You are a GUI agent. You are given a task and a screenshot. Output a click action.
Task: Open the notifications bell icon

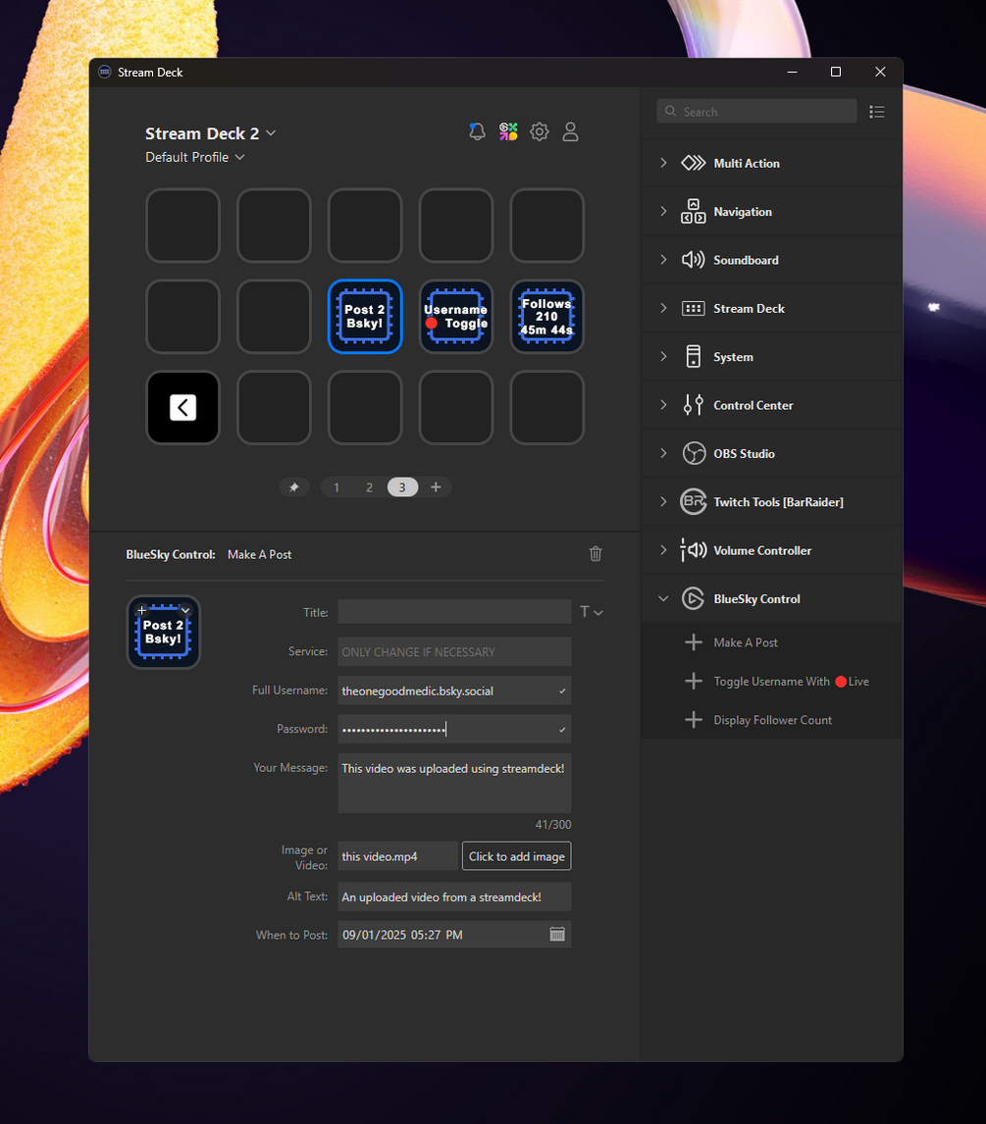pyautogui.click(x=477, y=131)
